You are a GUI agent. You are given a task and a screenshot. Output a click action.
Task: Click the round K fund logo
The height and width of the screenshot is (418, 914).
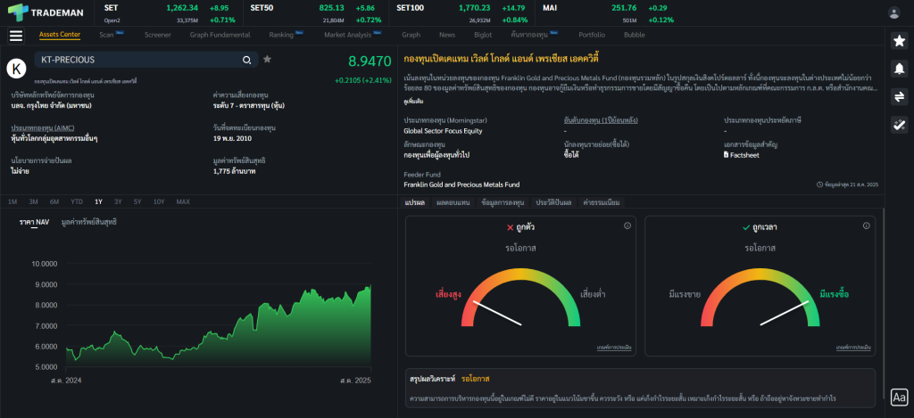[x=17, y=68]
